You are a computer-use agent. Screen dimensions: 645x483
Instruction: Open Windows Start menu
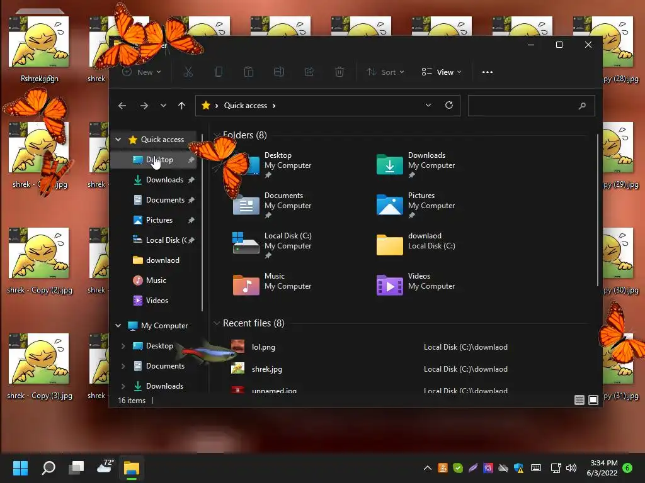(x=20, y=468)
